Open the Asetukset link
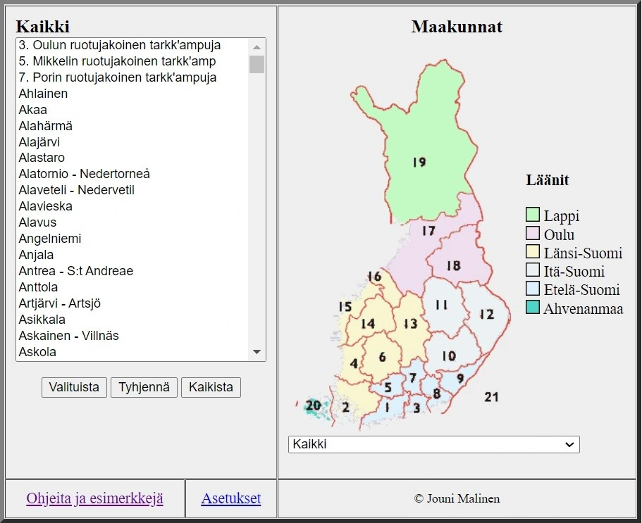The width and height of the screenshot is (642, 523). point(230,498)
